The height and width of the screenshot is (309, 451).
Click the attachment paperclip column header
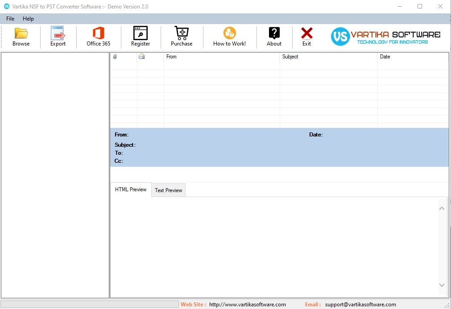(x=115, y=57)
